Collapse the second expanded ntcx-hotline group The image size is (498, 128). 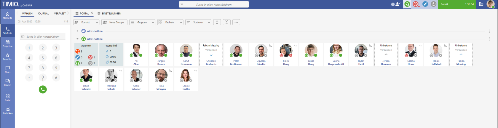click(x=77, y=39)
